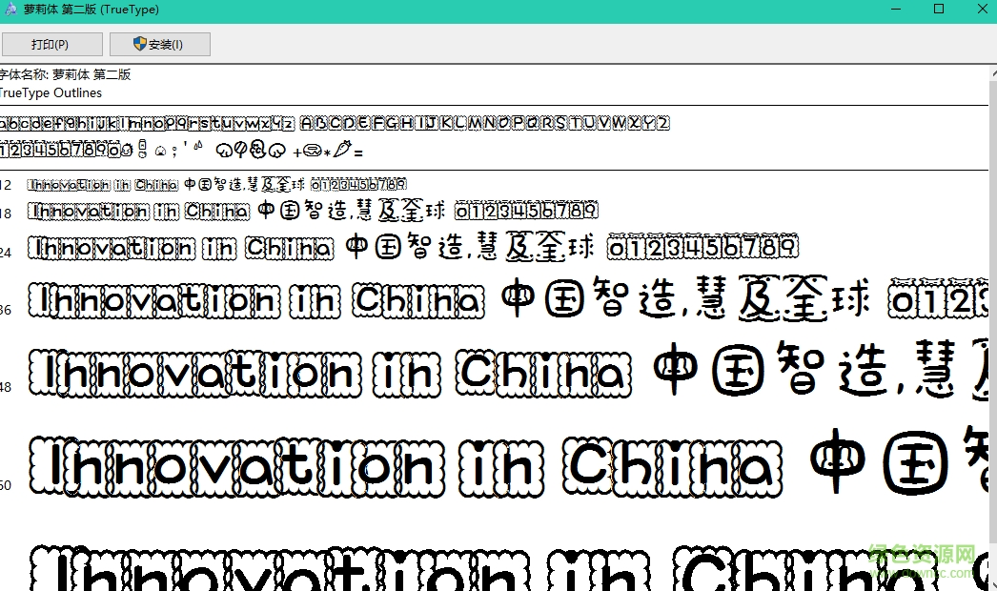Image resolution: width=997 pixels, height=591 pixels.
Task: Click the Windows Font Viewer icon in the title bar
Action: [10, 9]
